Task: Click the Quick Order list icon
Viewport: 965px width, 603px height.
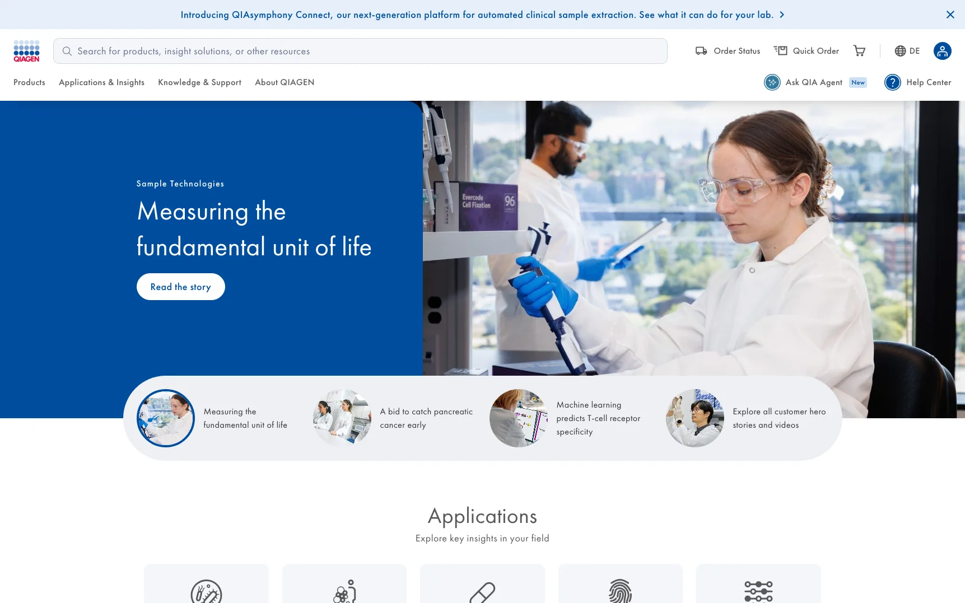Action: [x=780, y=51]
